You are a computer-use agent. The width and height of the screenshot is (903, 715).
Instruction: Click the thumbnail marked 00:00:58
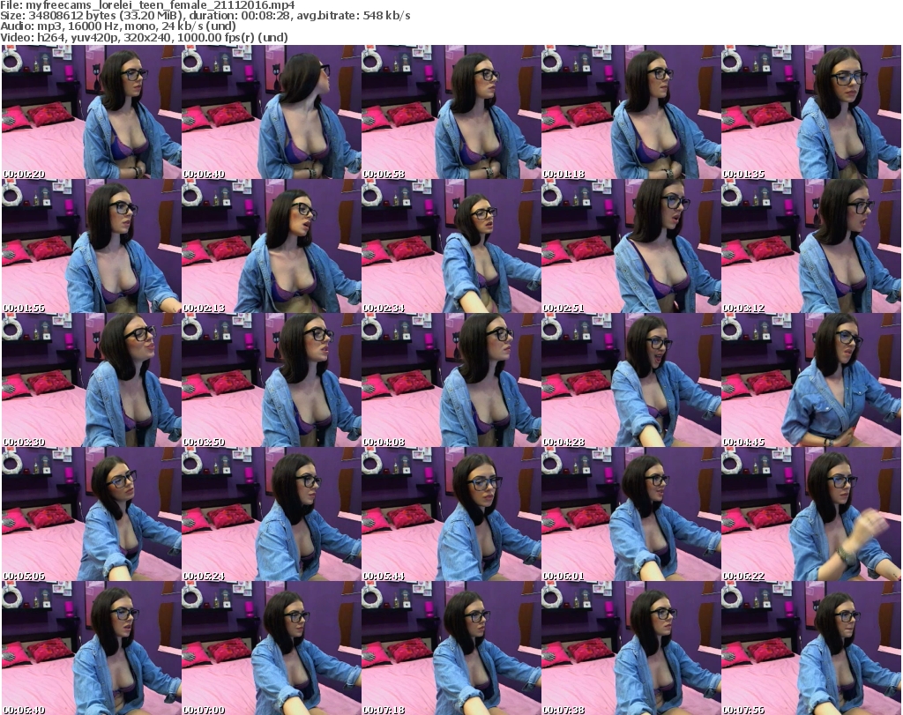[451, 112]
